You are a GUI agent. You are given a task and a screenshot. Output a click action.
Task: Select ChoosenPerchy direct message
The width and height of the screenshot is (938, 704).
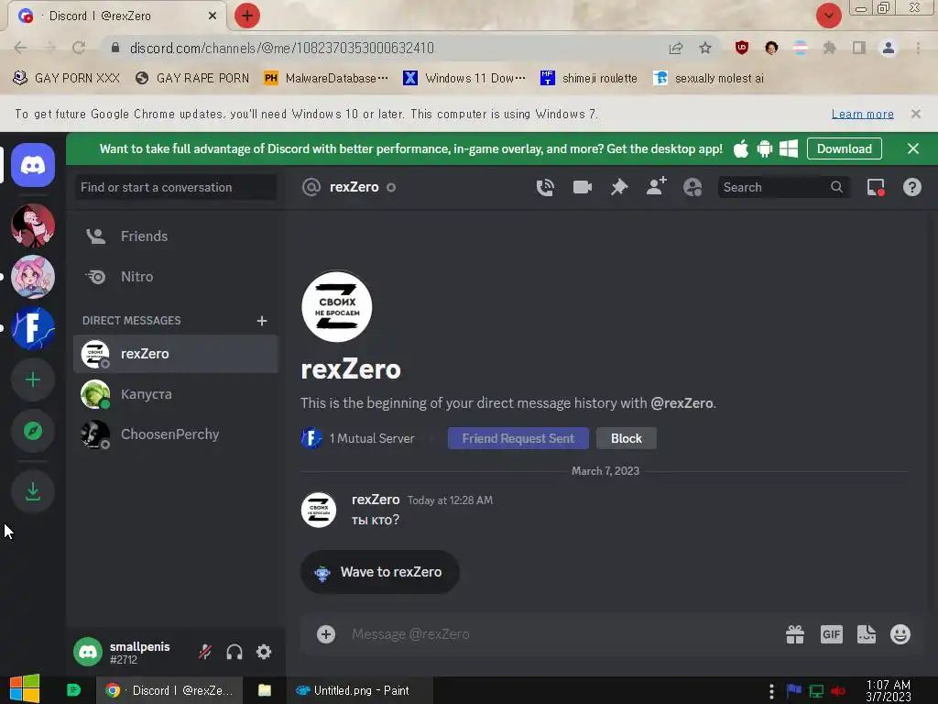tap(176, 434)
